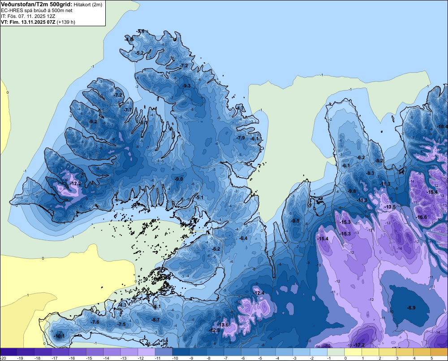The height and width of the screenshot is (361, 448).
Task: Click the 'Hitakort (2m)' header text
Action: [88, 4]
